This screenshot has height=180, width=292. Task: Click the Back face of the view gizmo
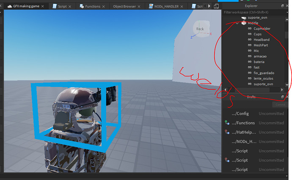[x=200, y=29]
